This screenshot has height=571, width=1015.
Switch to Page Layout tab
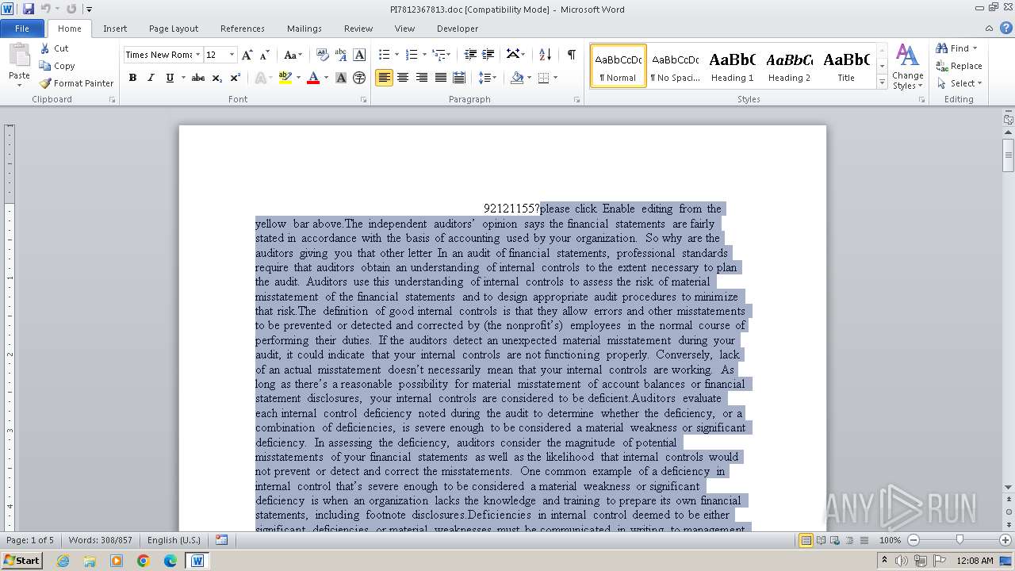[x=174, y=29]
